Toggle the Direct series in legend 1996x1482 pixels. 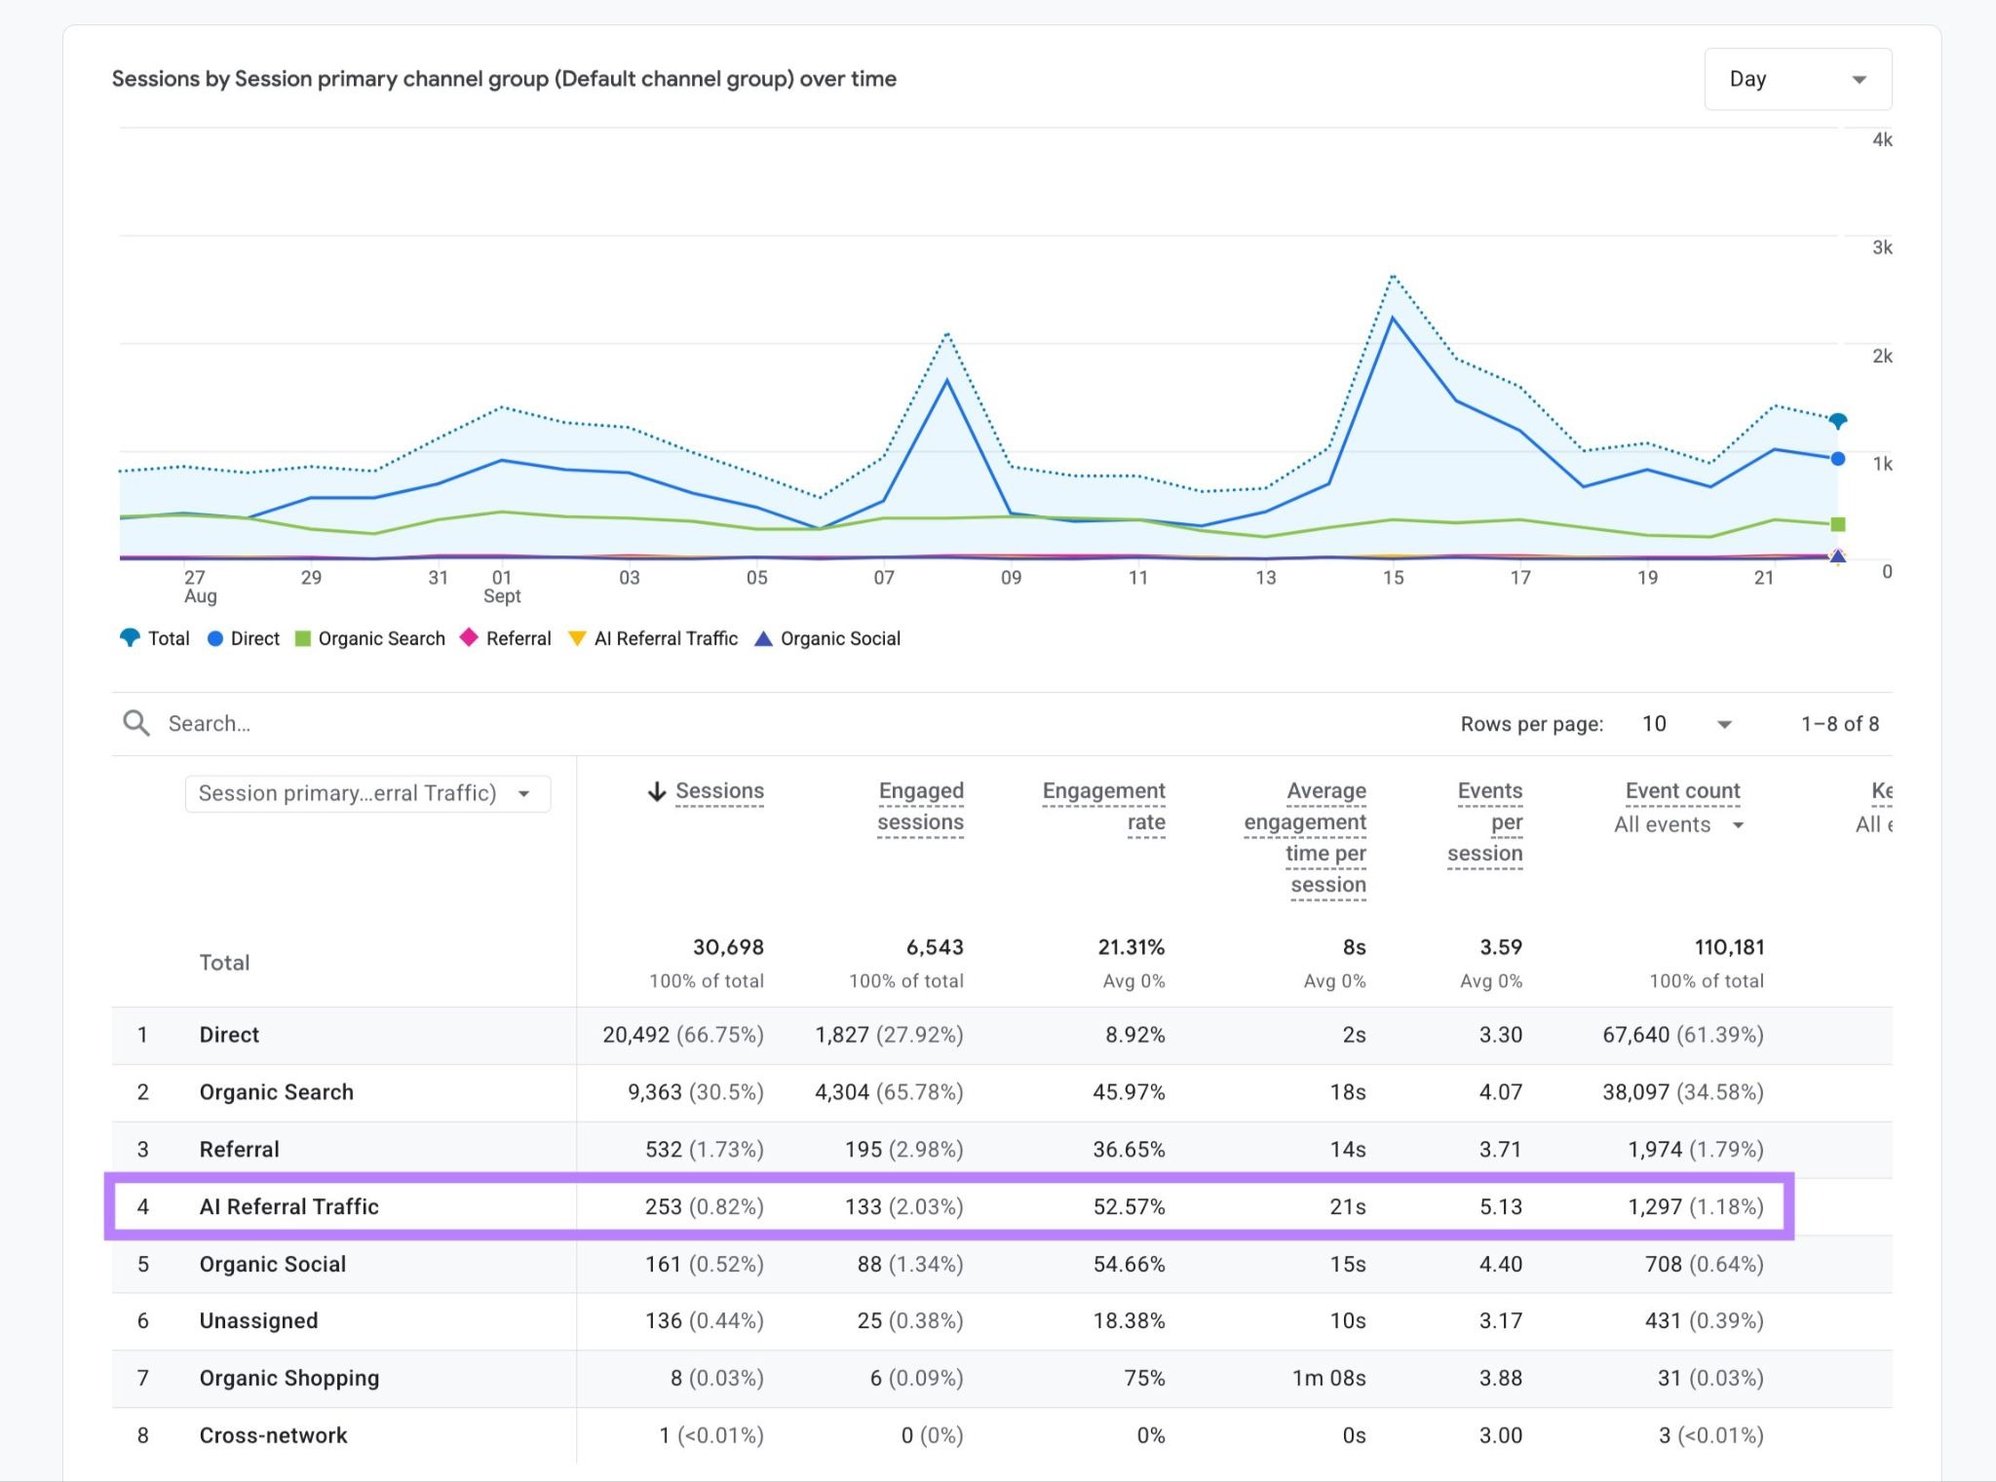click(x=244, y=638)
